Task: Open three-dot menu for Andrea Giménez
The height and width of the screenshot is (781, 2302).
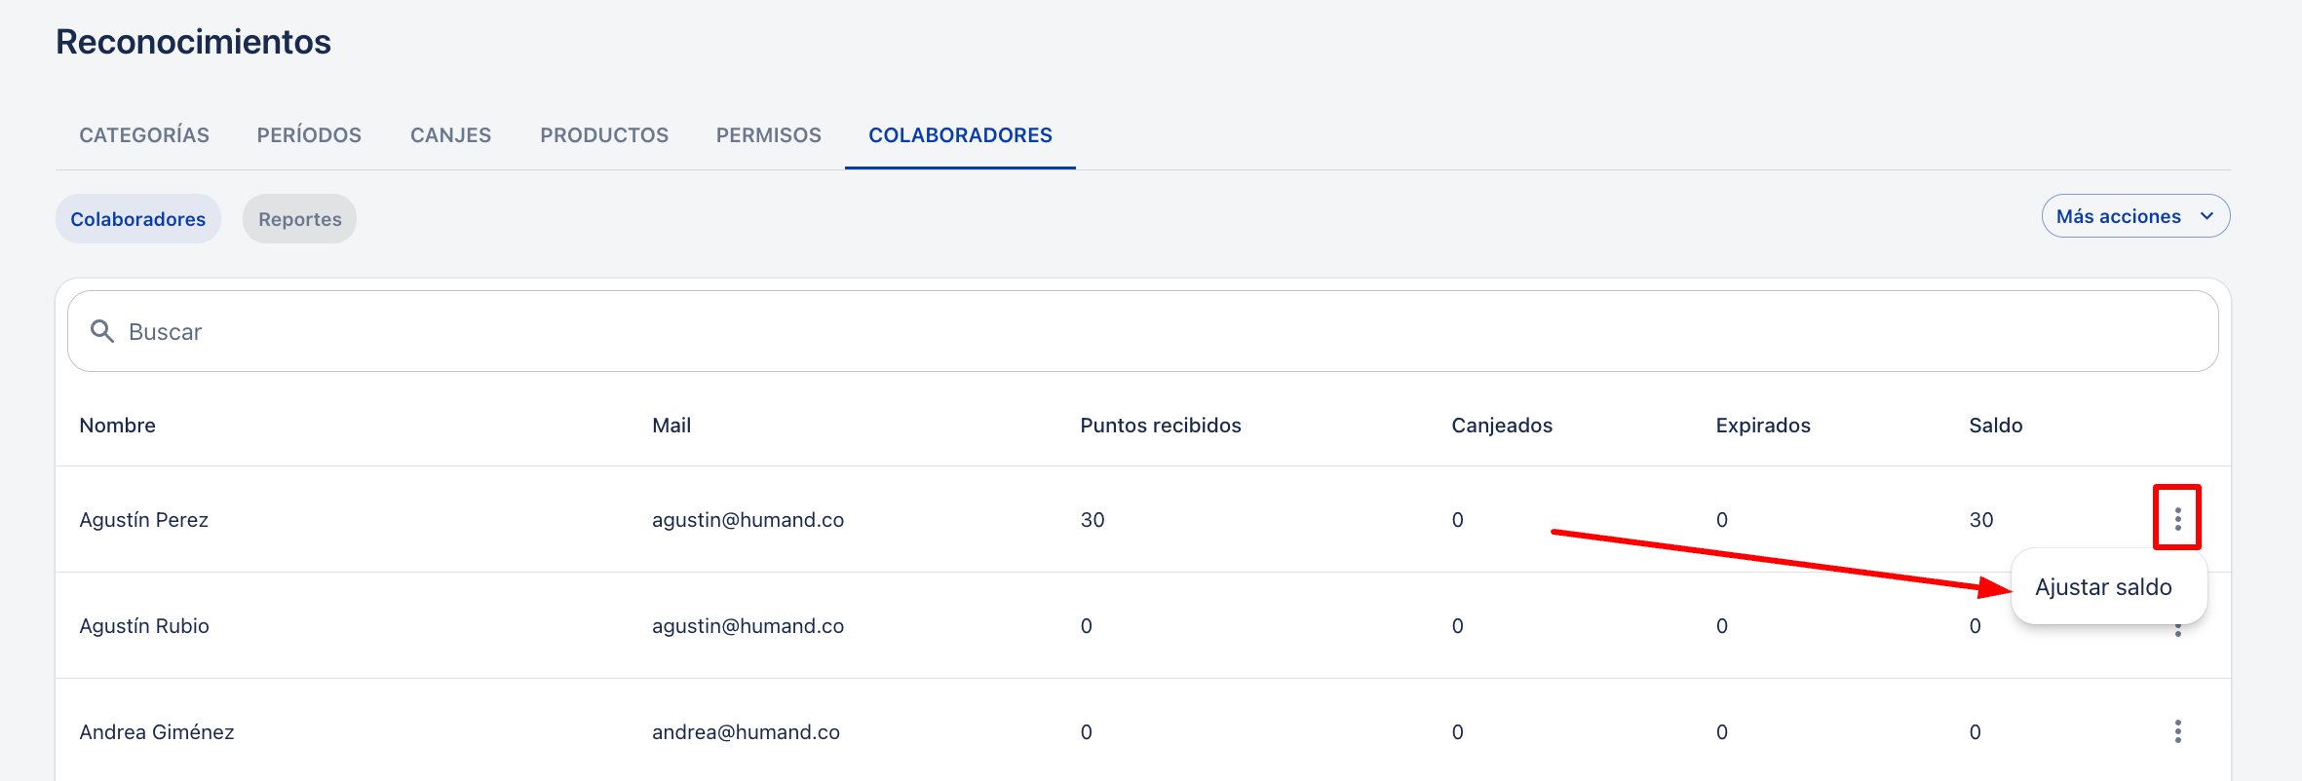Action: (x=2176, y=731)
